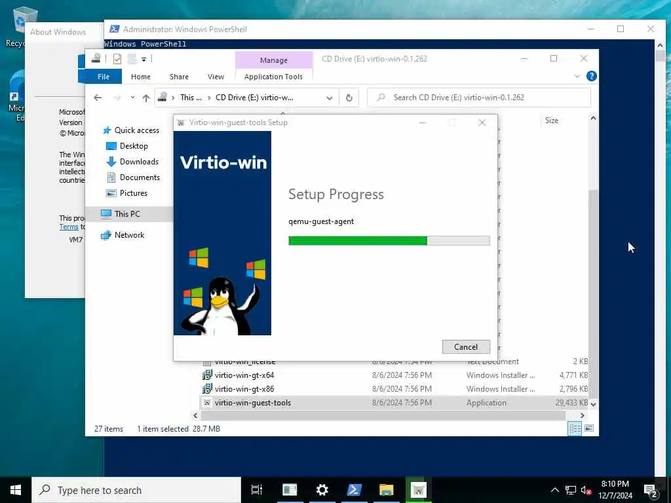Expand the recent locations dropdown
671x503 pixels.
tap(132, 98)
